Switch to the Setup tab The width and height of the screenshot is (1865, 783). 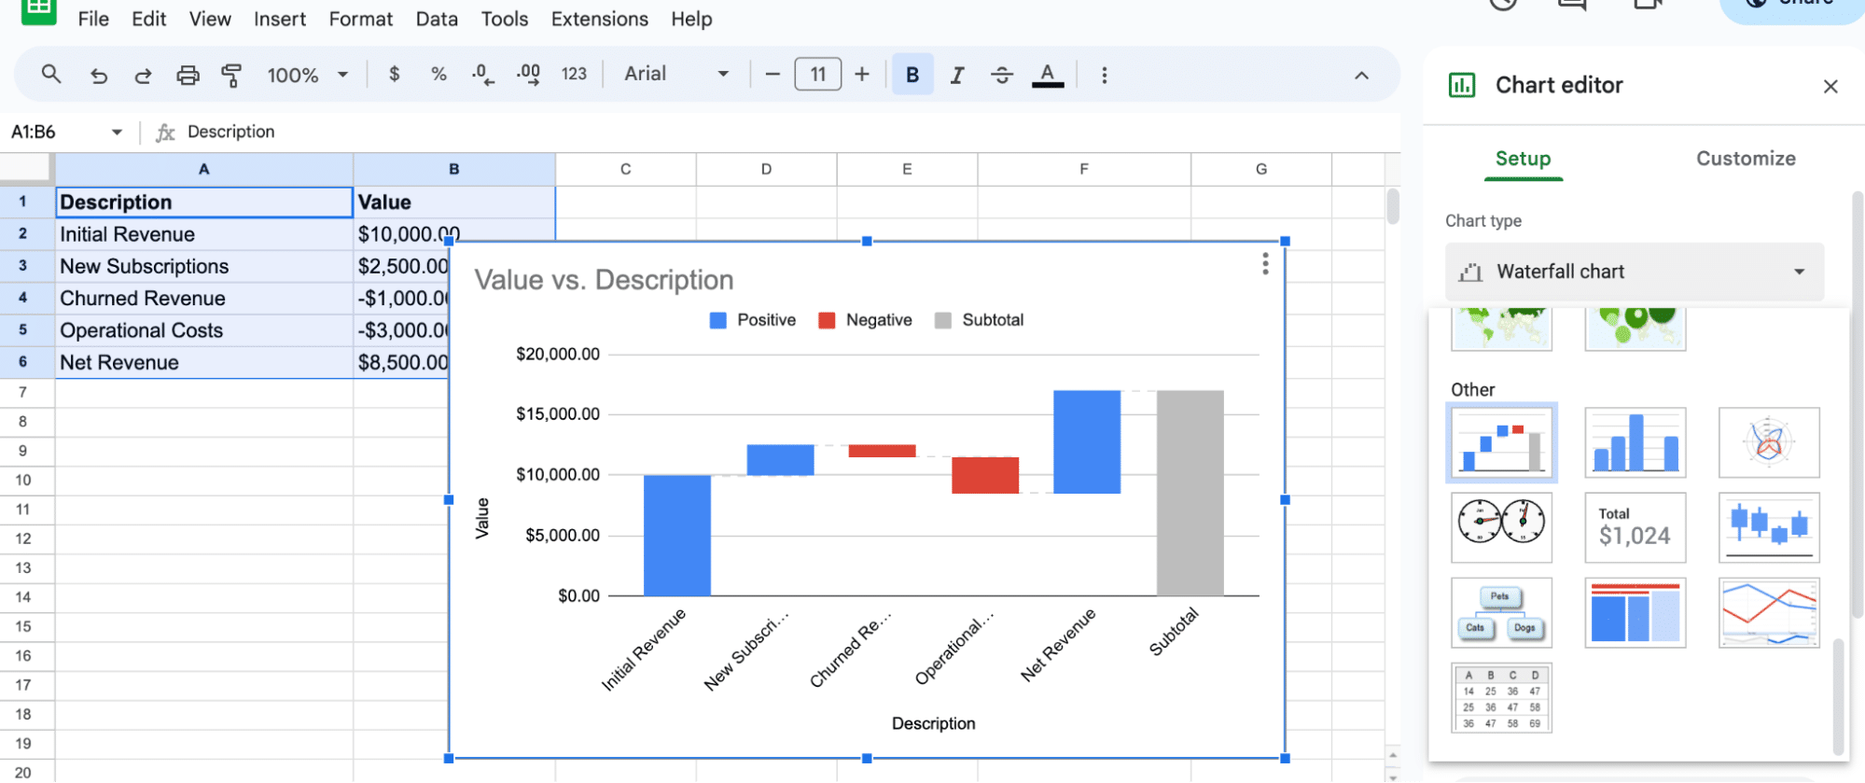click(x=1523, y=159)
